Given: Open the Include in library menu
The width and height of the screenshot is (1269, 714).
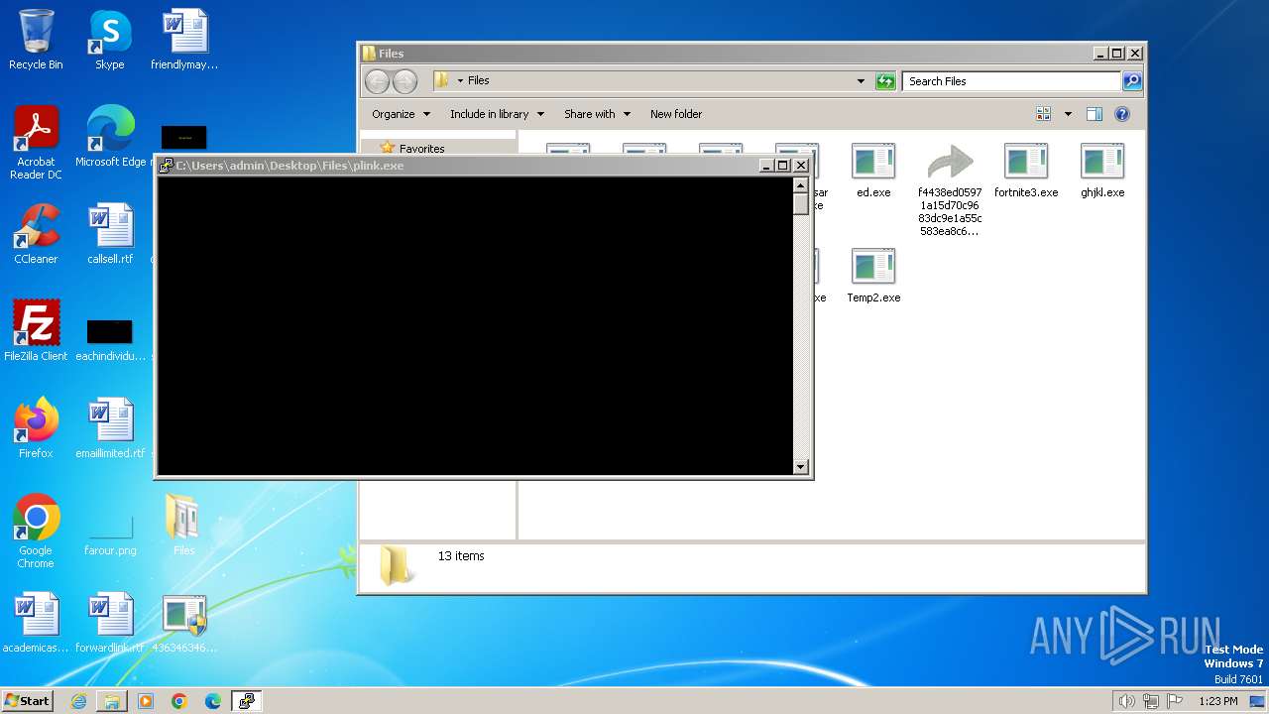Looking at the screenshot, I should click(x=497, y=114).
